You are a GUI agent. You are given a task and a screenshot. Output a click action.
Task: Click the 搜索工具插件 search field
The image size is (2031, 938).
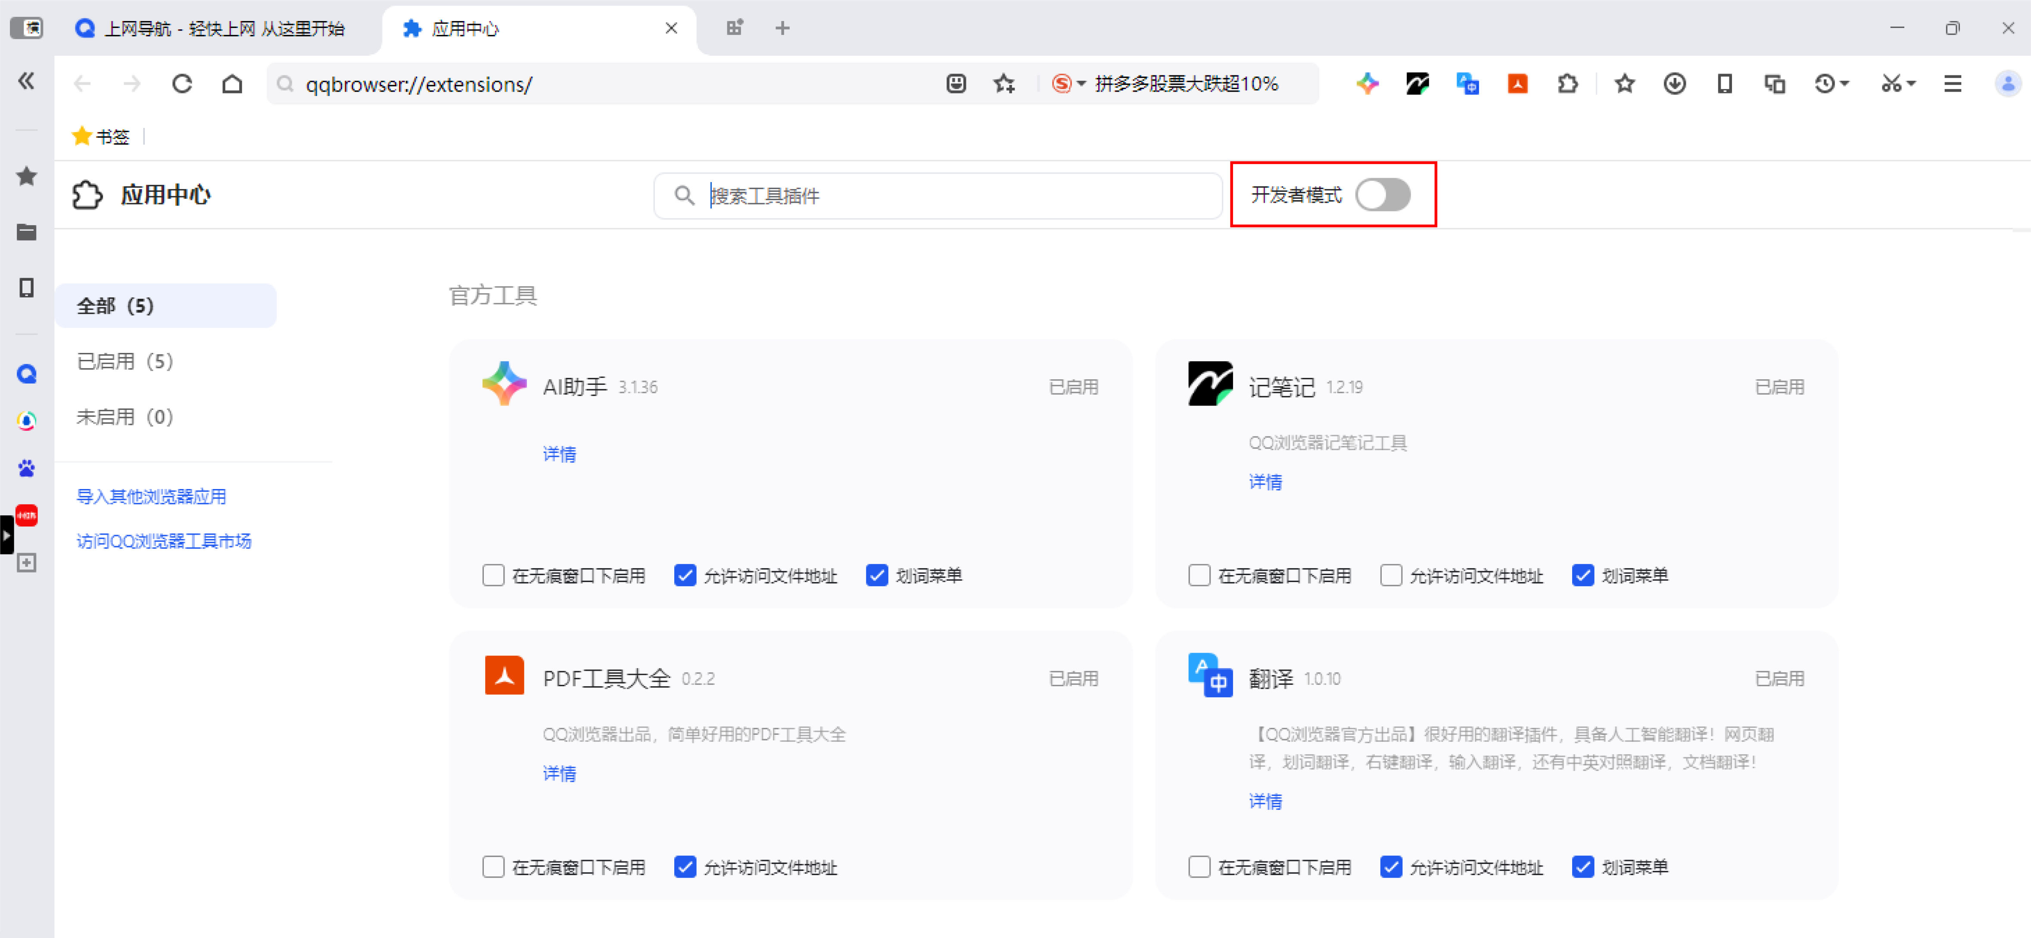pos(938,195)
